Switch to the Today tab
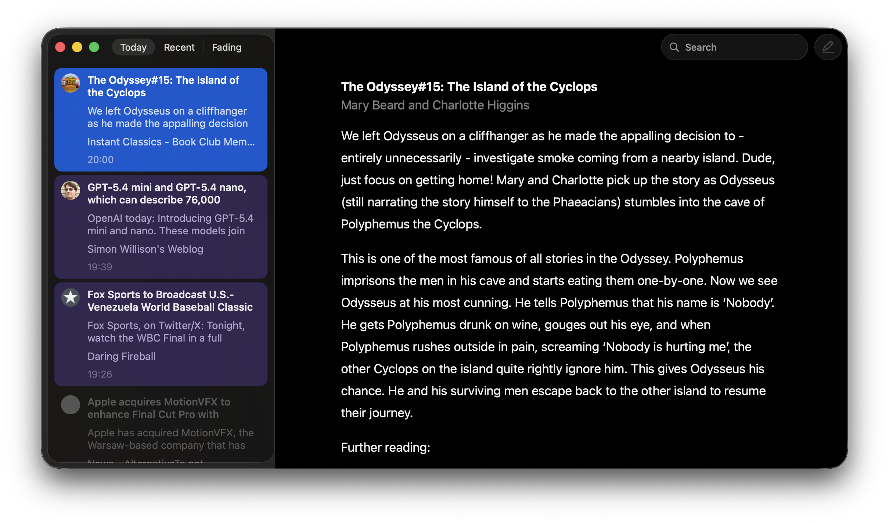 (x=133, y=47)
